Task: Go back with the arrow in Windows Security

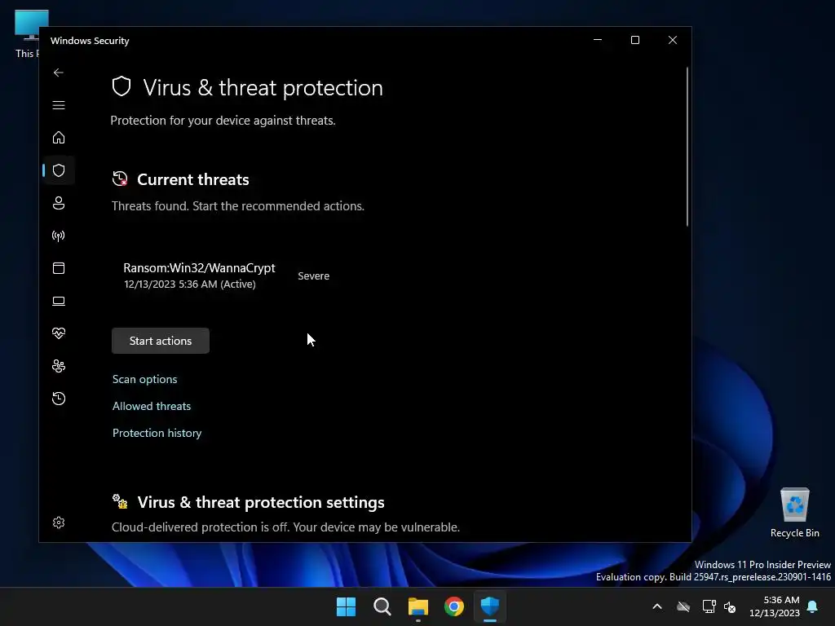Action: (x=59, y=73)
